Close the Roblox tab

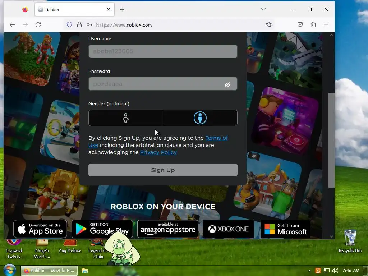[x=109, y=9]
